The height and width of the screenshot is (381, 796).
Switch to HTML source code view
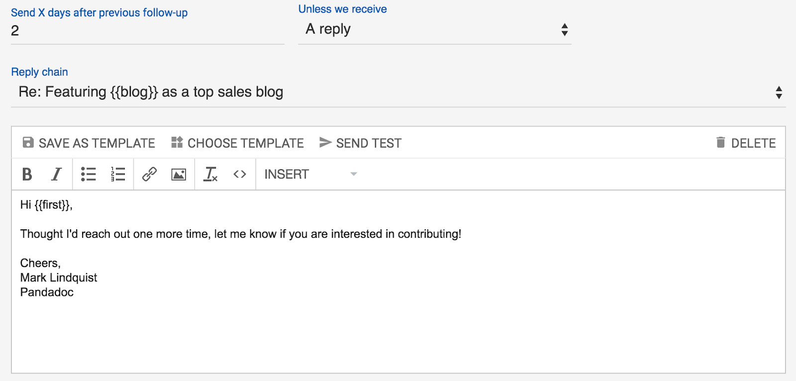tap(240, 174)
